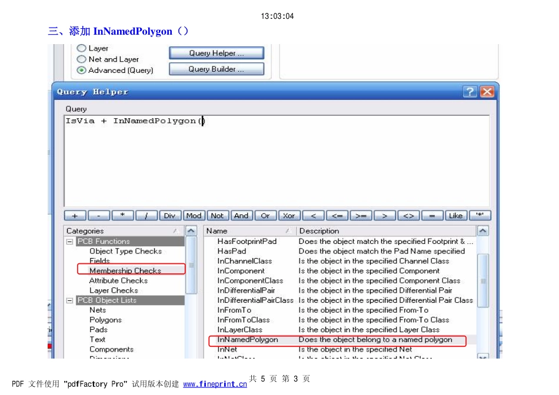Screen dimensions: 559x395
Task: Collapse the PCB Object Lists tree node
Action: [x=70, y=300]
